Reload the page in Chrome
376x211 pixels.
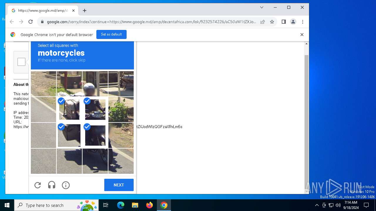pyautogui.click(x=31, y=22)
